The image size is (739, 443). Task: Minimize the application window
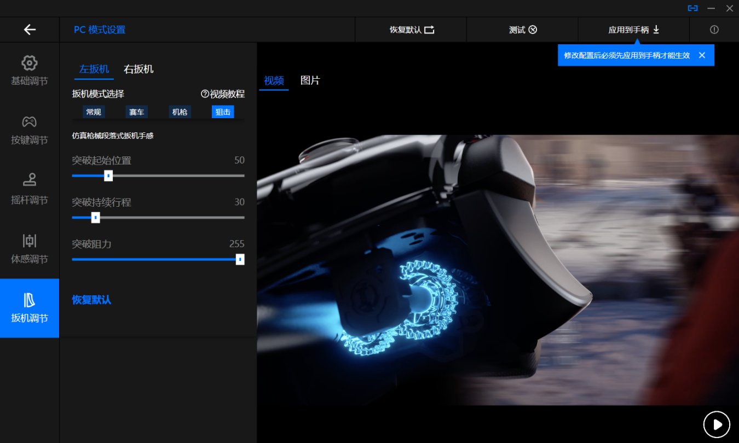click(711, 8)
